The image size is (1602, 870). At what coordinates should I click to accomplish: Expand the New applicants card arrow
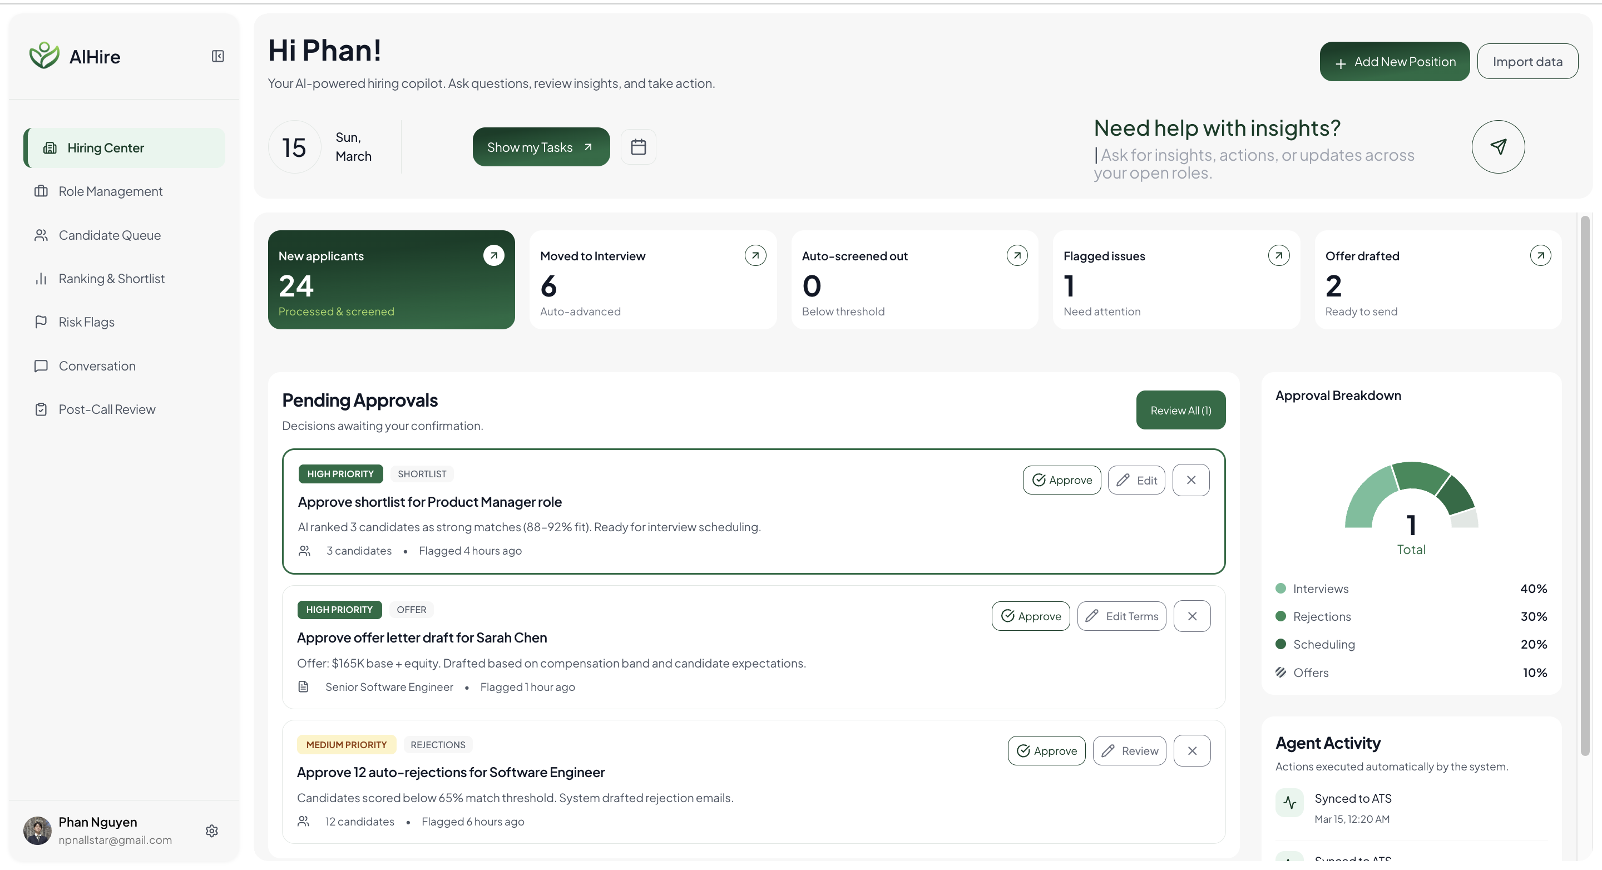493,255
